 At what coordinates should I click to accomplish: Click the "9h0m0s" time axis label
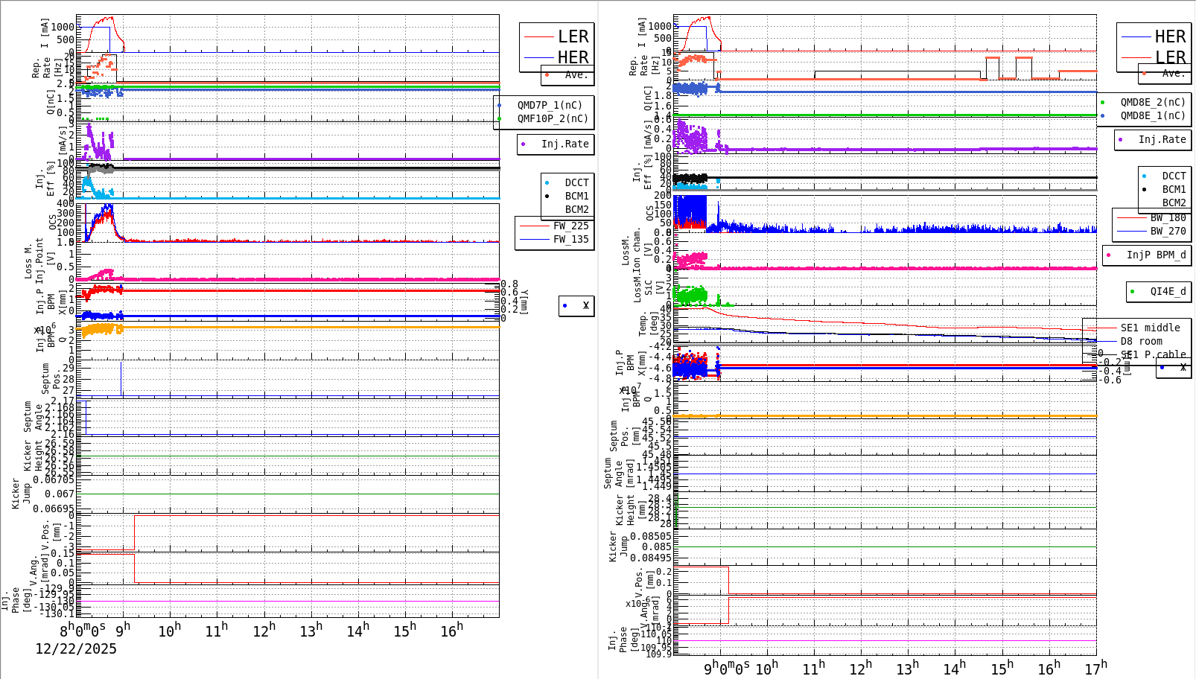click(x=727, y=669)
